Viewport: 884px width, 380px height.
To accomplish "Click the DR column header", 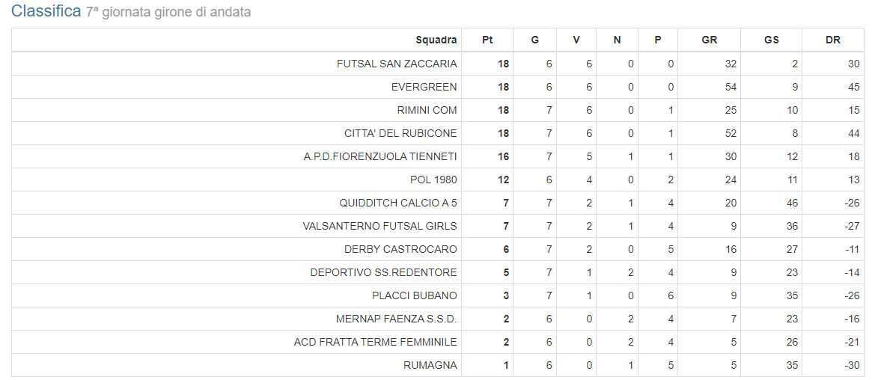I will (x=832, y=40).
